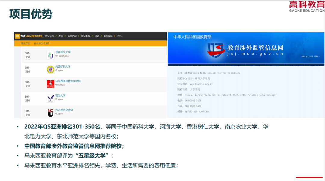The height and width of the screenshot is (181, 325).
Task: Click the 高科教育 Gaoke Education logo
Action: click(307, 6)
